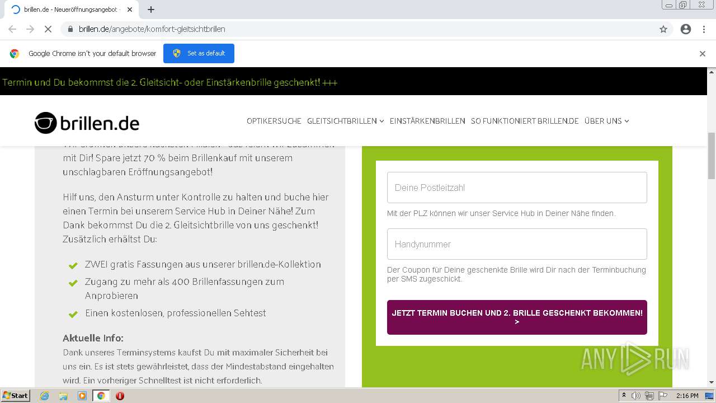This screenshot has width=716, height=403.
Task: Open File Explorer from taskbar
Action: pos(63,396)
